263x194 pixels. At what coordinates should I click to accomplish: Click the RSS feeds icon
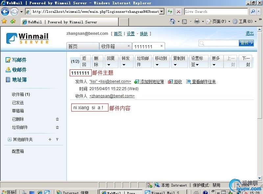coord(184,21)
